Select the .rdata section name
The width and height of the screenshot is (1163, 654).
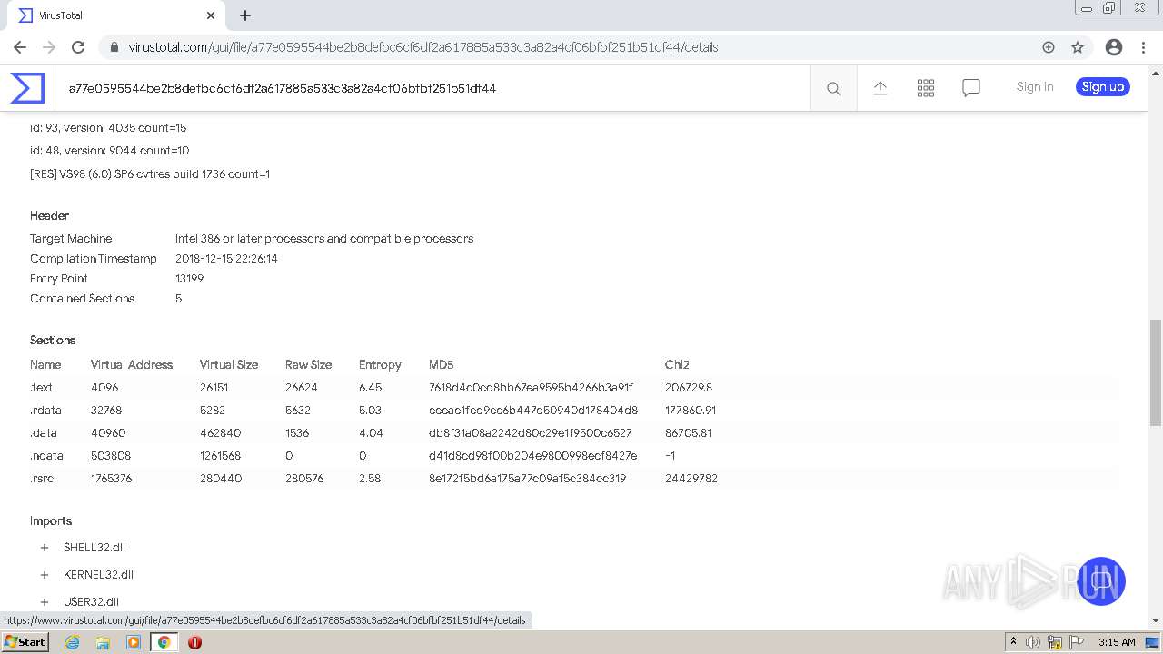[45, 411]
